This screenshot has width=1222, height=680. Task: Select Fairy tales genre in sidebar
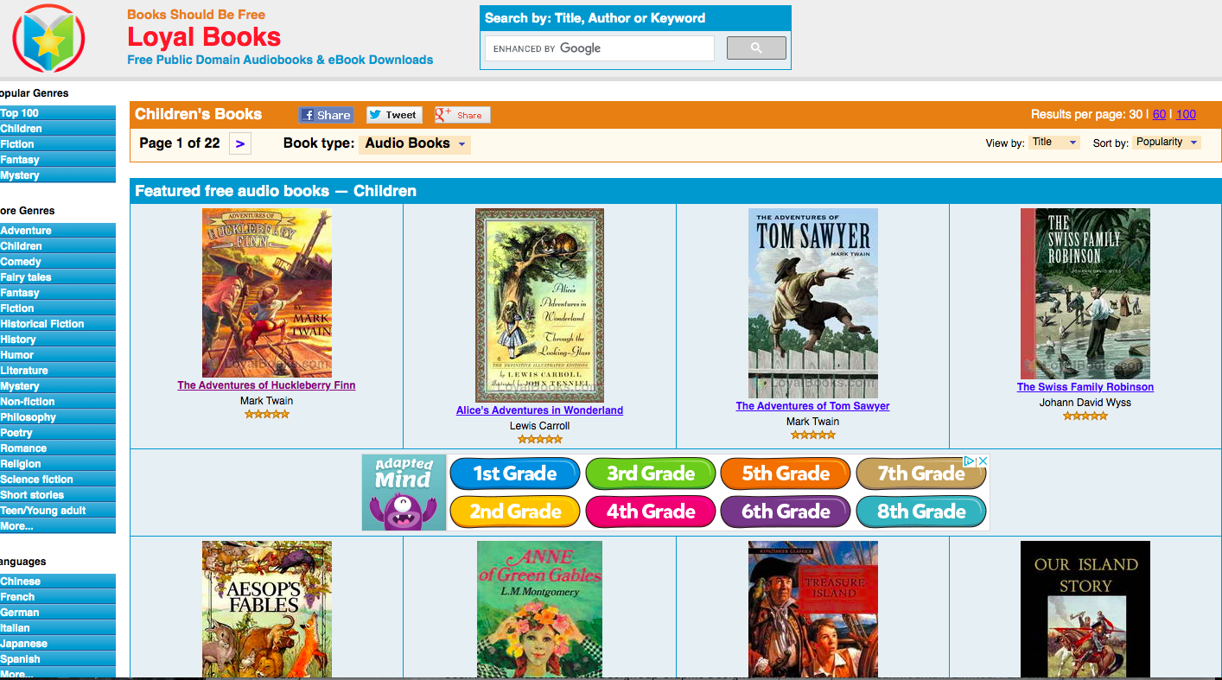click(x=57, y=277)
